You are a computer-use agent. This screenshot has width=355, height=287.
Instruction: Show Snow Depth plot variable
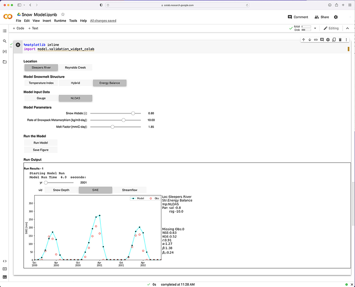click(61, 190)
